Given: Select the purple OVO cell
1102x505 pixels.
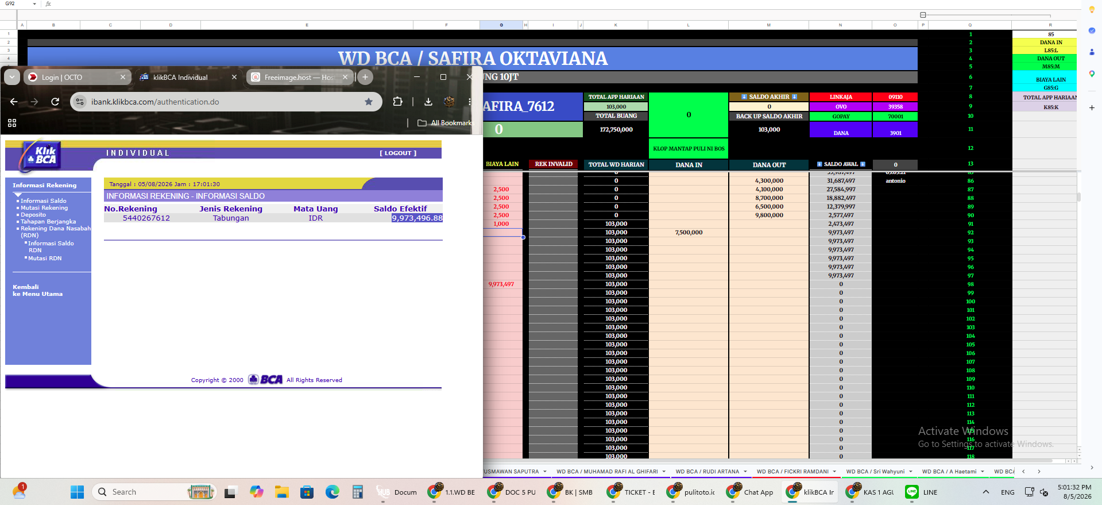Looking at the screenshot, I should pos(841,107).
